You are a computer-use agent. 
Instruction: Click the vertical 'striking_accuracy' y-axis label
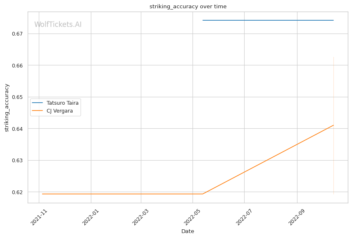pyautogui.click(x=7, y=108)
